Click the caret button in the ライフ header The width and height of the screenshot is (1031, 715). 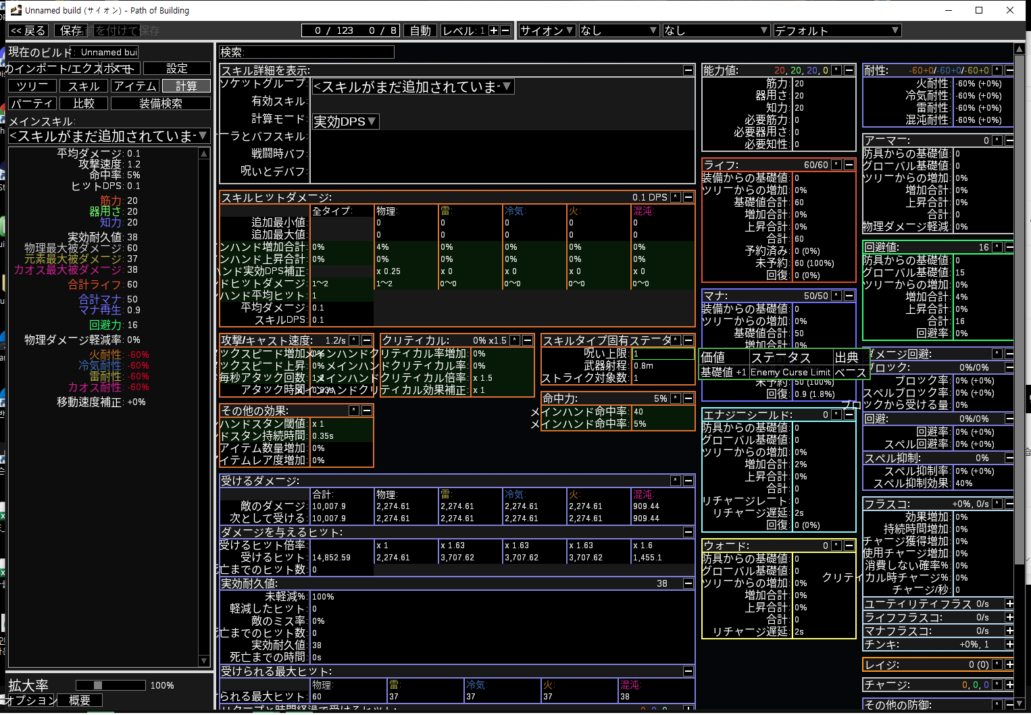tap(837, 165)
